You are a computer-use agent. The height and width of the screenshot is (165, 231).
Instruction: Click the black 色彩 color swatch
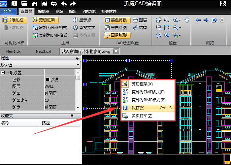pos(48,80)
